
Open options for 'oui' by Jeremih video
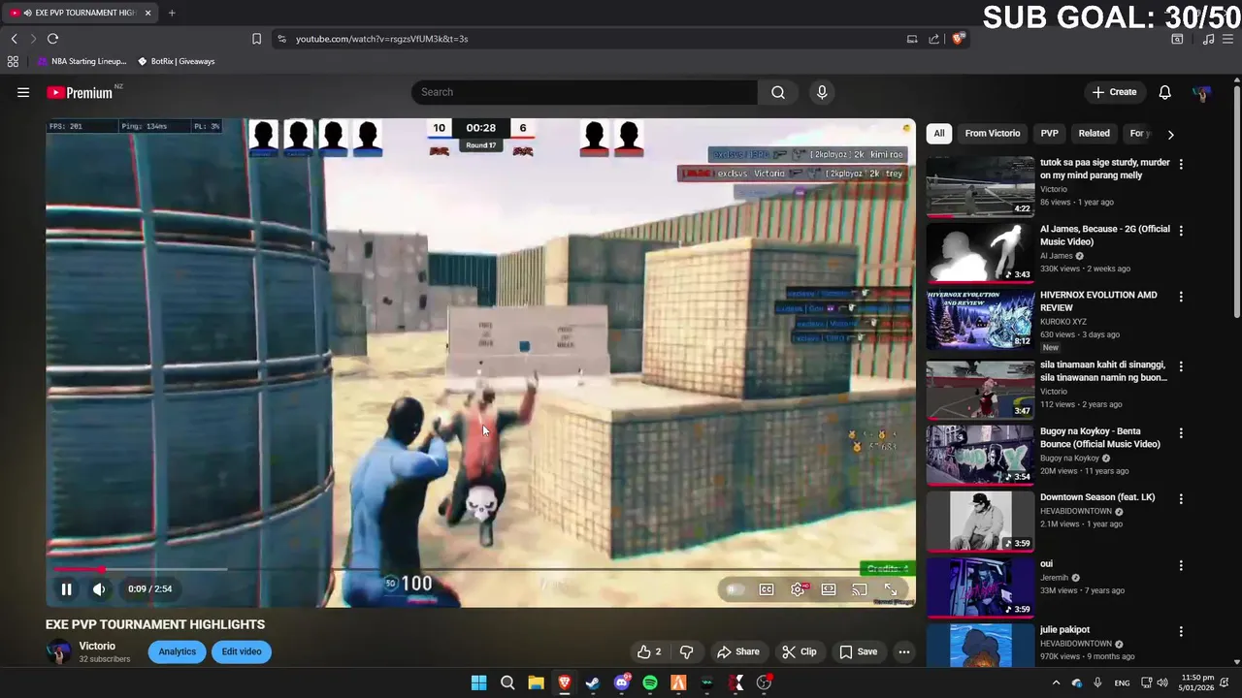pos(1181,565)
